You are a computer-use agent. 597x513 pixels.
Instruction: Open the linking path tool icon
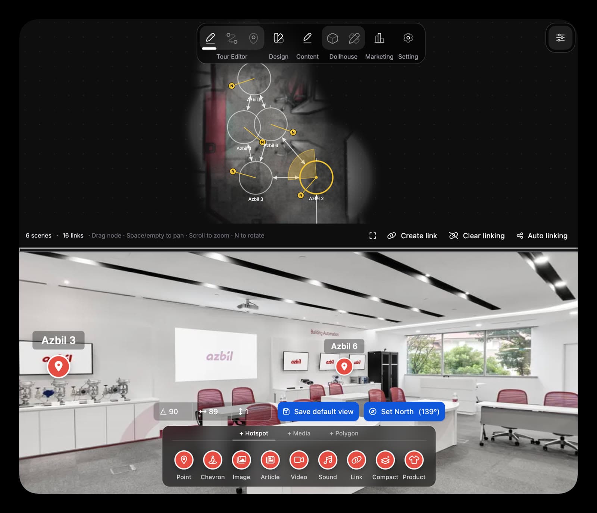pos(232,38)
